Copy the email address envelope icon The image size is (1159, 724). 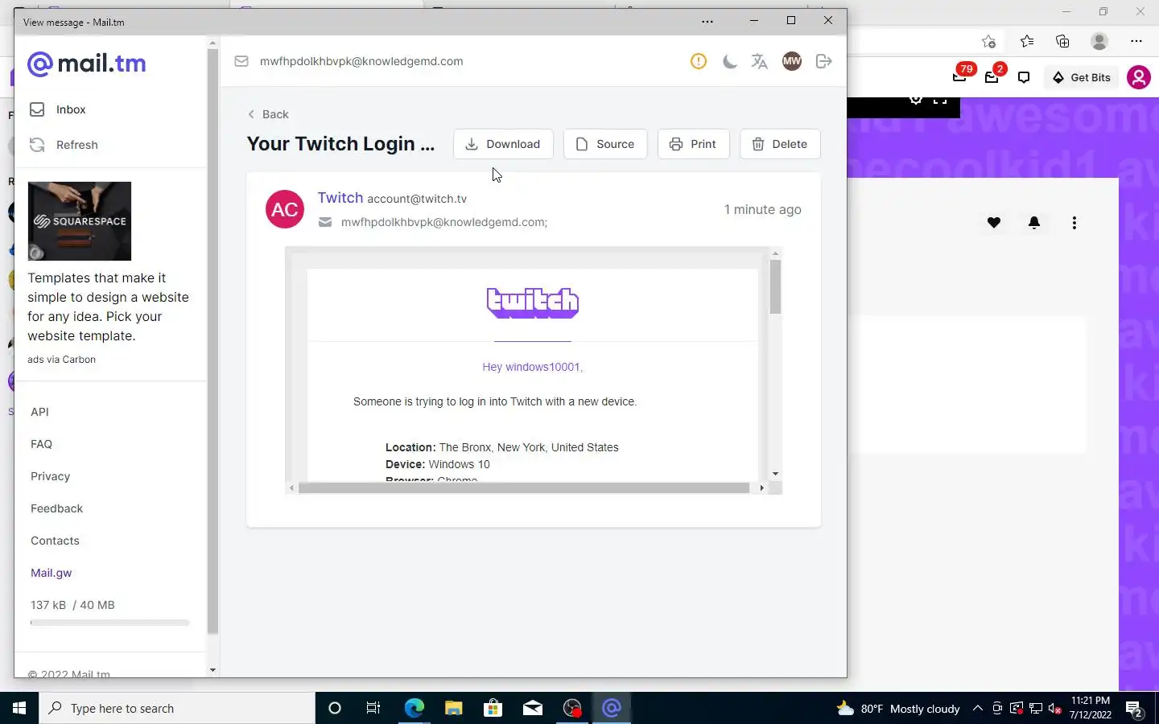(241, 61)
